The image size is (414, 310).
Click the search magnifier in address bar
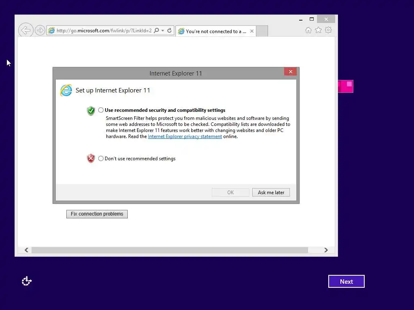tap(156, 31)
